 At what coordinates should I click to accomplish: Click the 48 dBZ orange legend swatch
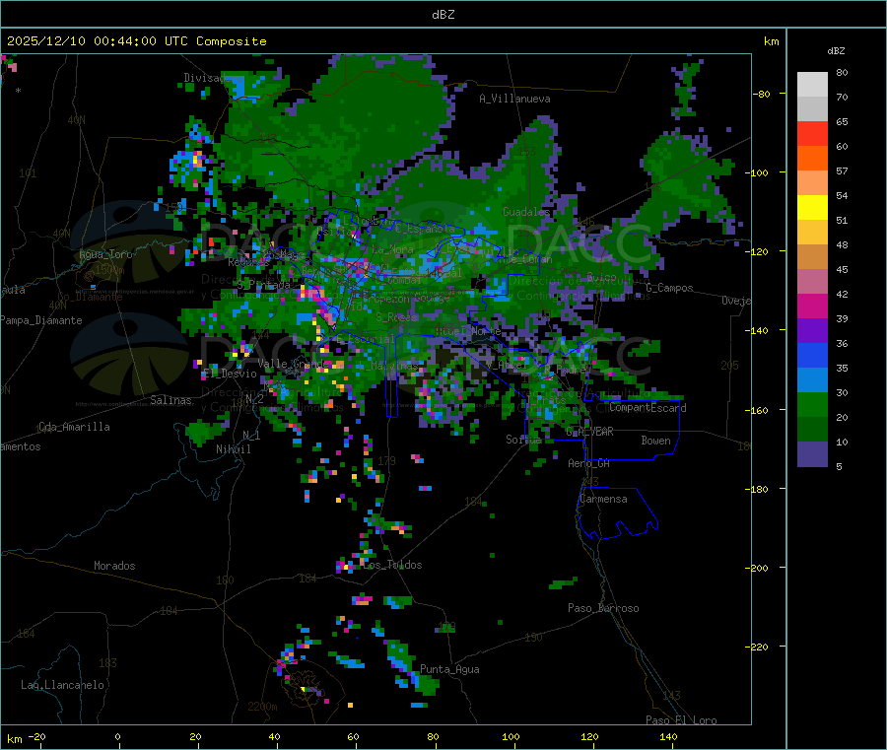click(812, 257)
